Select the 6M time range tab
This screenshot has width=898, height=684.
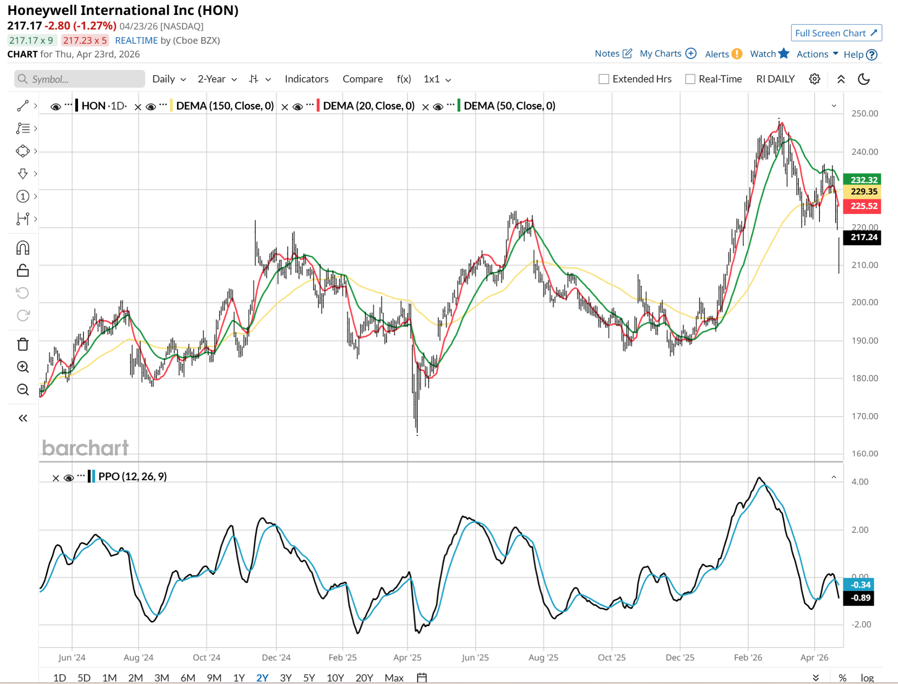click(x=188, y=677)
